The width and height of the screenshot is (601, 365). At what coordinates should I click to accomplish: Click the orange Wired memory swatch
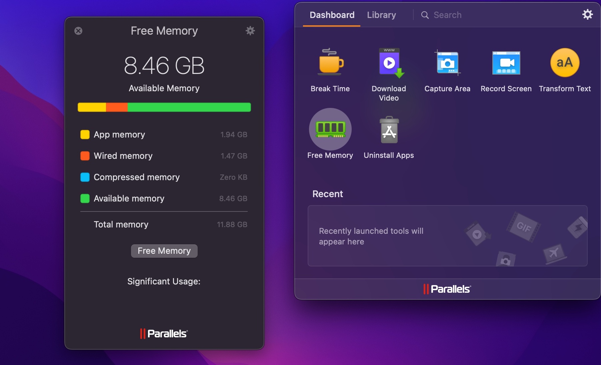(85, 156)
